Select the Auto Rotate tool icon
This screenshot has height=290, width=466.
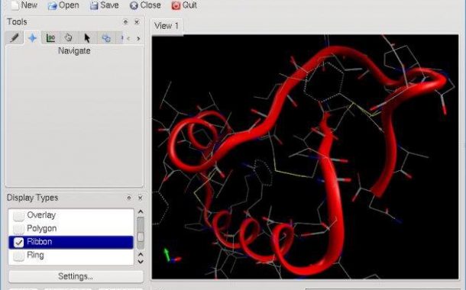pos(106,38)
